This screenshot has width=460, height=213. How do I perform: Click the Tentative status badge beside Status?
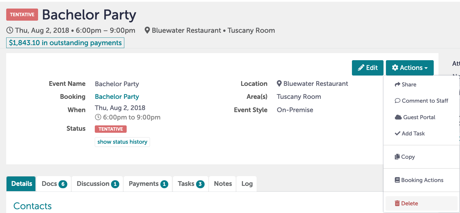(x=111, y=129)
